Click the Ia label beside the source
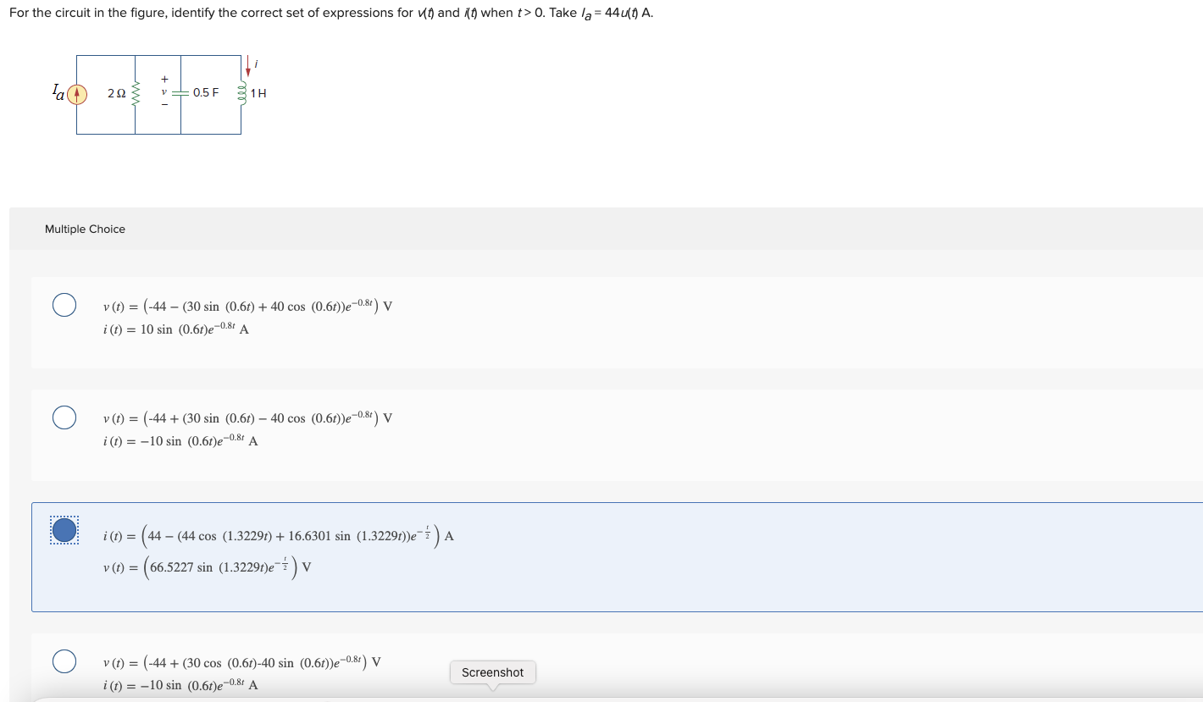The image size is (1203, 702). (x=58, y=91)
